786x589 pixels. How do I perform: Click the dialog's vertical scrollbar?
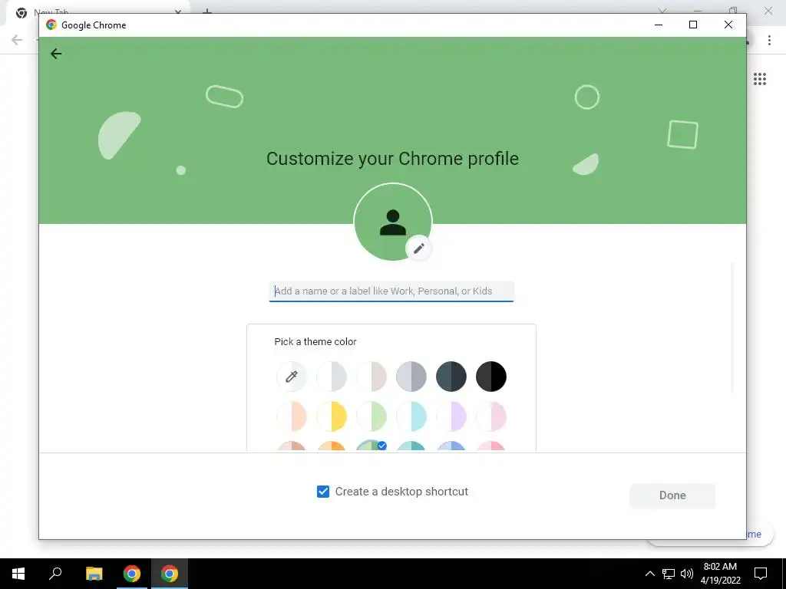click(x=732, y=328)
